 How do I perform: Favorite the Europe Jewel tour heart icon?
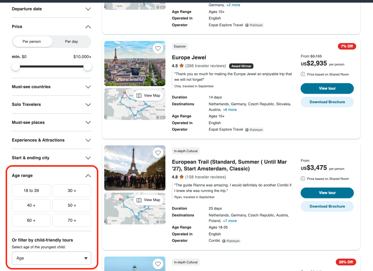pyautogui.click(x=158, y=48)
